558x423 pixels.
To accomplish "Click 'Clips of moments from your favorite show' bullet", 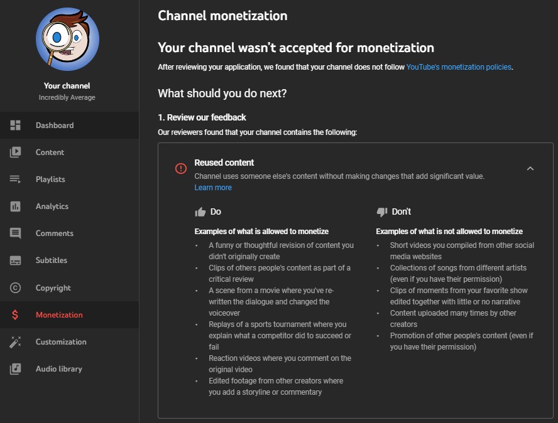I will [x=459, y=296].
